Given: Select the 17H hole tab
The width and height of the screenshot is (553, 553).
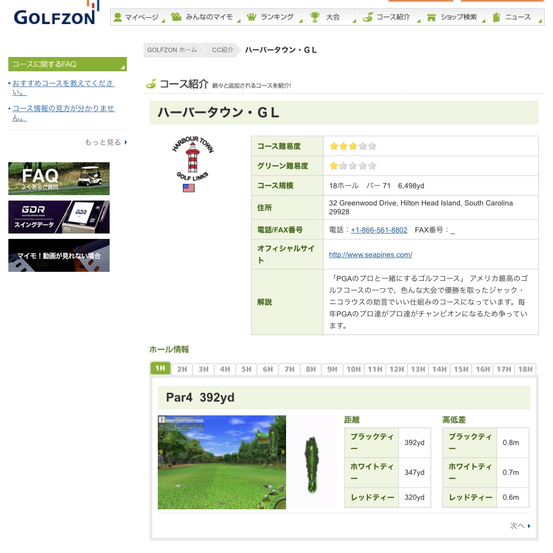Looking at the screenshot, I should (504, 369).
